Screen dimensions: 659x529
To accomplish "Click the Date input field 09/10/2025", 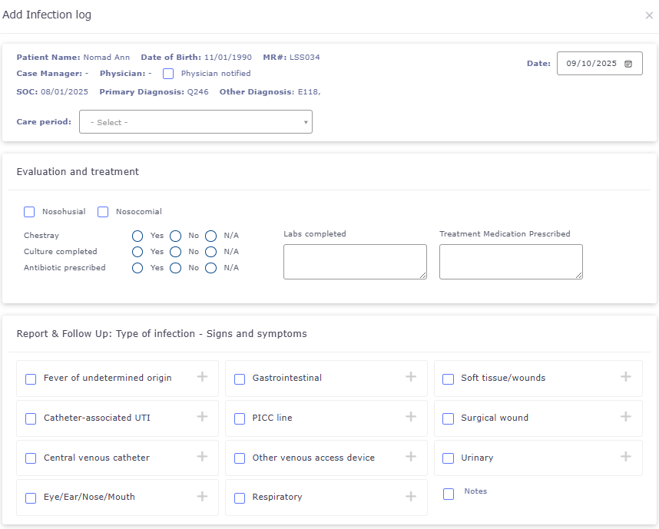I will (599, 64).
